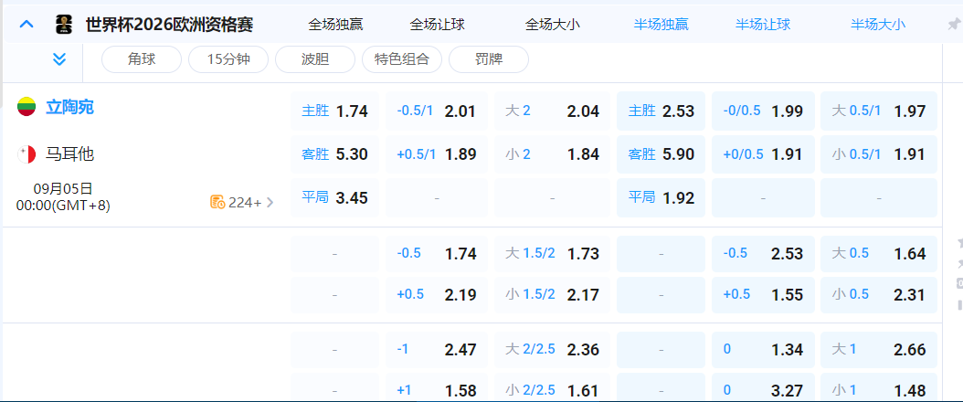Image resolution: width=963 pixels, height=402 pixels.
Task: Open the 224+ more markets arrow
Action: click(x=270, y=202)
